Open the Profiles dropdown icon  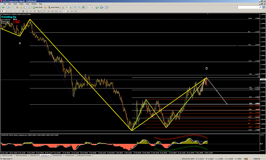tap(8, 7)
